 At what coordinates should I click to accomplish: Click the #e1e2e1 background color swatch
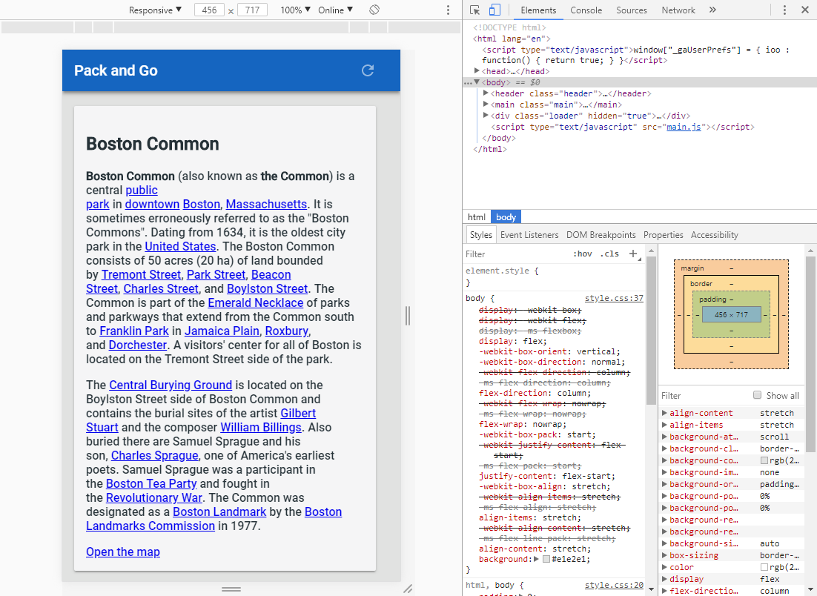point(546,559)
